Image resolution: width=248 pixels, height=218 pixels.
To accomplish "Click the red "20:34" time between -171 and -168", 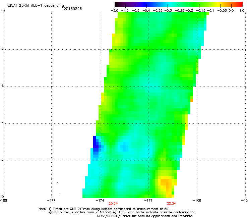I will click(172, 204).
